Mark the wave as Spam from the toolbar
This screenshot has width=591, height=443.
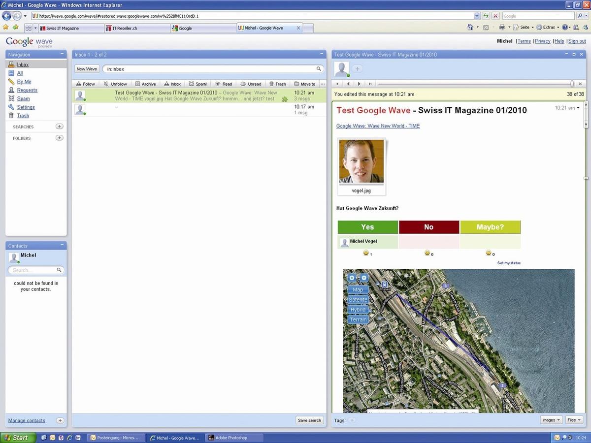tap(197, 84)
